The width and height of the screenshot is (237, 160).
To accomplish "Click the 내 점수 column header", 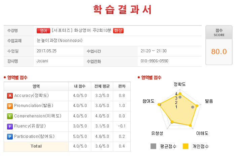I will coord(80,86).
